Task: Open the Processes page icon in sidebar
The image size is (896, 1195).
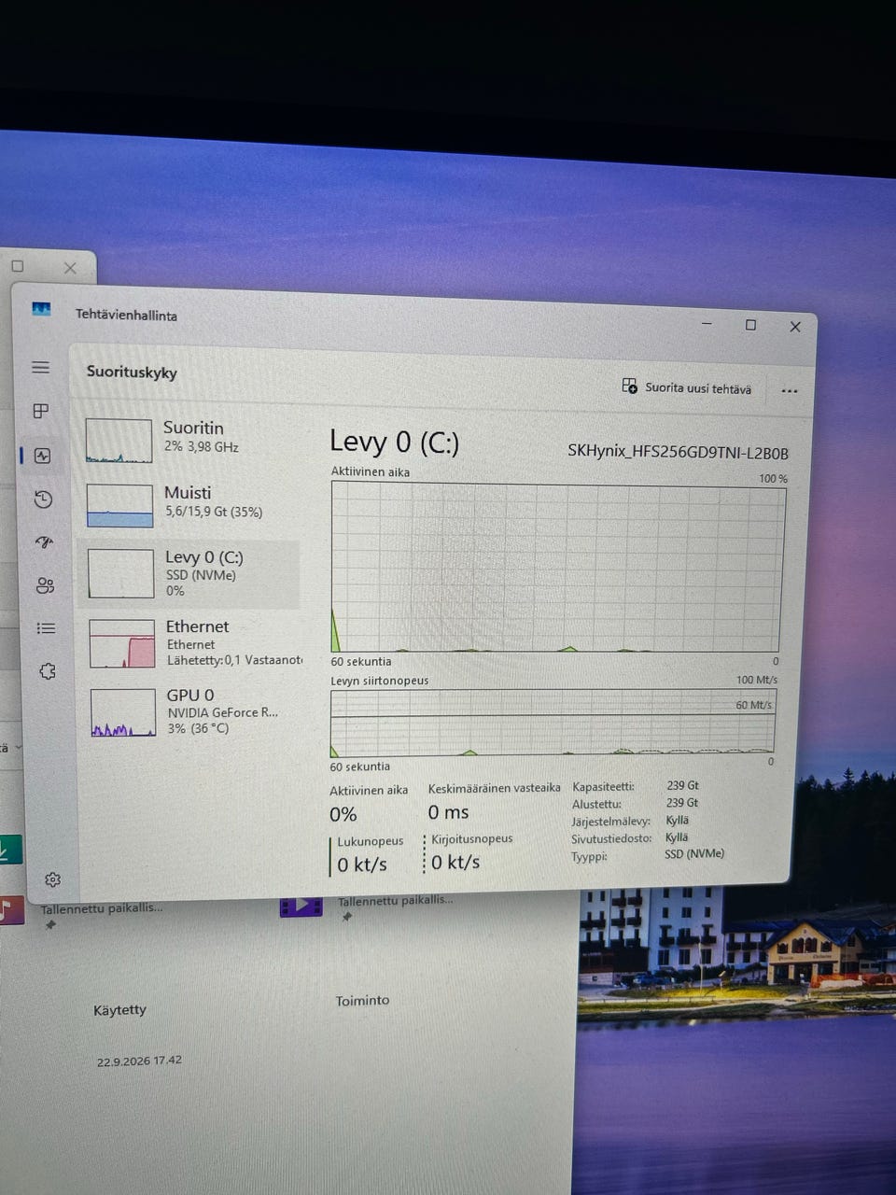Action: point(41,411)
